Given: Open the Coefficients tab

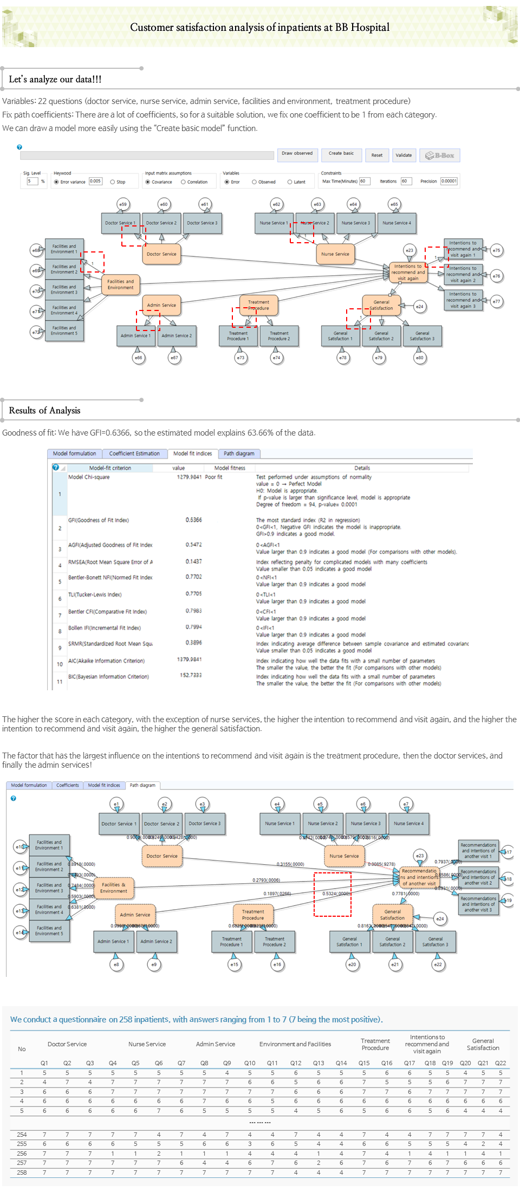Looking at the screenshot, I should (68, 785).
